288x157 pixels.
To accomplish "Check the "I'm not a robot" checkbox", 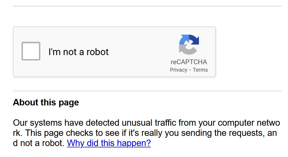I will [x=31, y=51].
